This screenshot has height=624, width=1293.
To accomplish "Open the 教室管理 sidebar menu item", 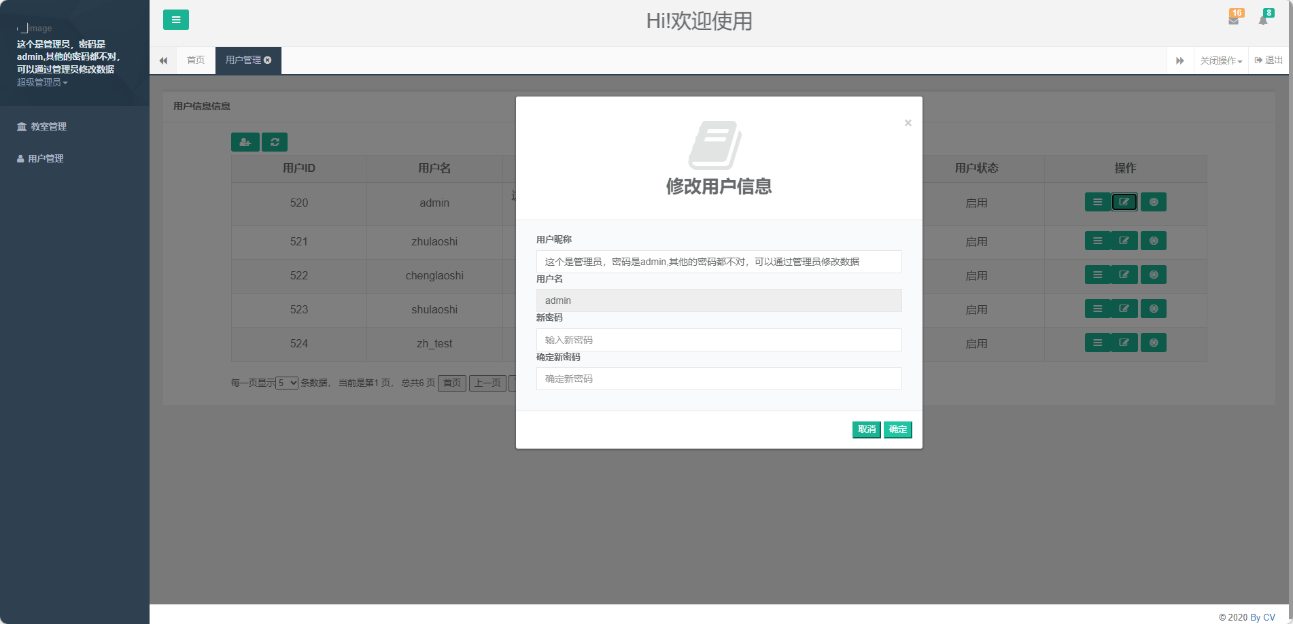I will (48, 126).
